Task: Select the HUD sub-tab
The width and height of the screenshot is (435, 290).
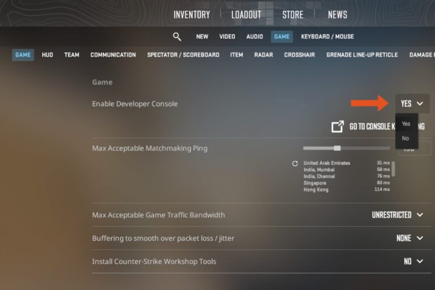Action: pyautogui.click(x=48, y=55)
